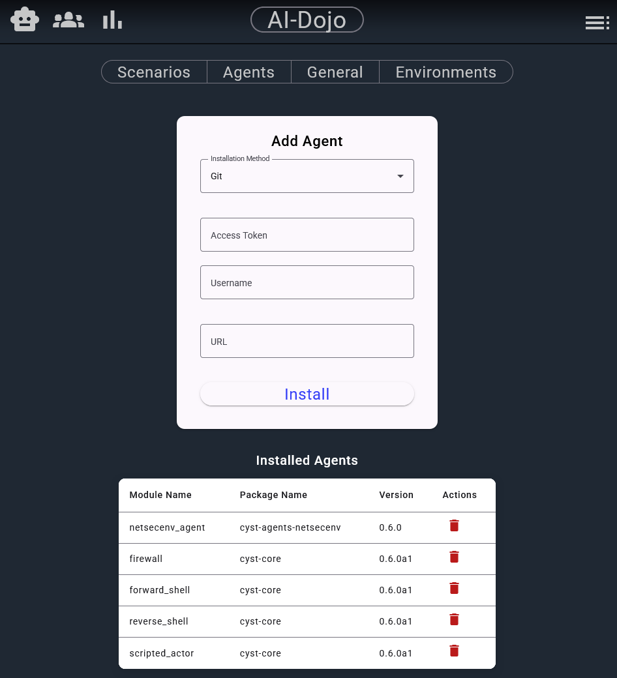Viewport: 617px width, 678px height.
Task: Focus the Access Token input field
Action: tap(307, 235)
